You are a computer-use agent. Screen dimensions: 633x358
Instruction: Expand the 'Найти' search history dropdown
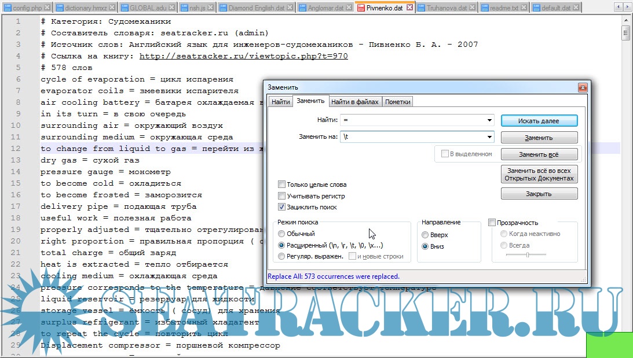click(489, 120)
